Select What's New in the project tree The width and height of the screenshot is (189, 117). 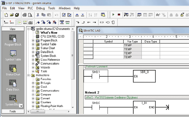tap(48, 33)
